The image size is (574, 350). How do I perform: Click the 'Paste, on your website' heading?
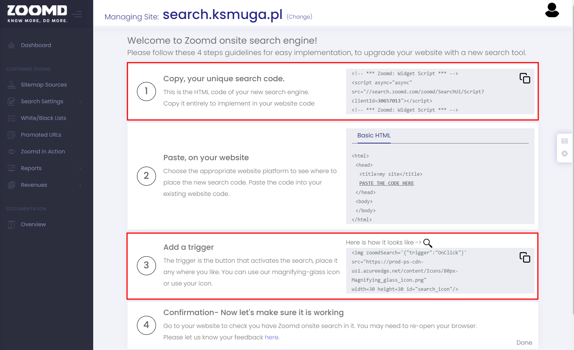coord(206,158)
